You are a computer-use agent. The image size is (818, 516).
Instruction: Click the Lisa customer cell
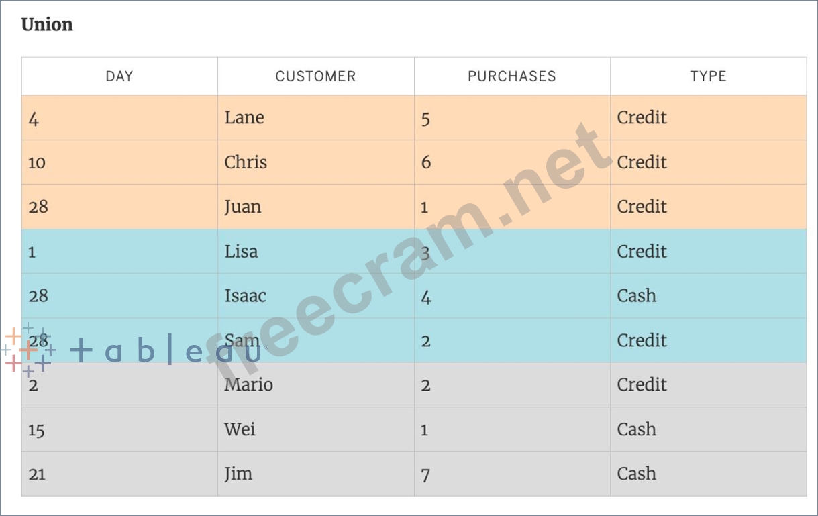pos(241,252)
